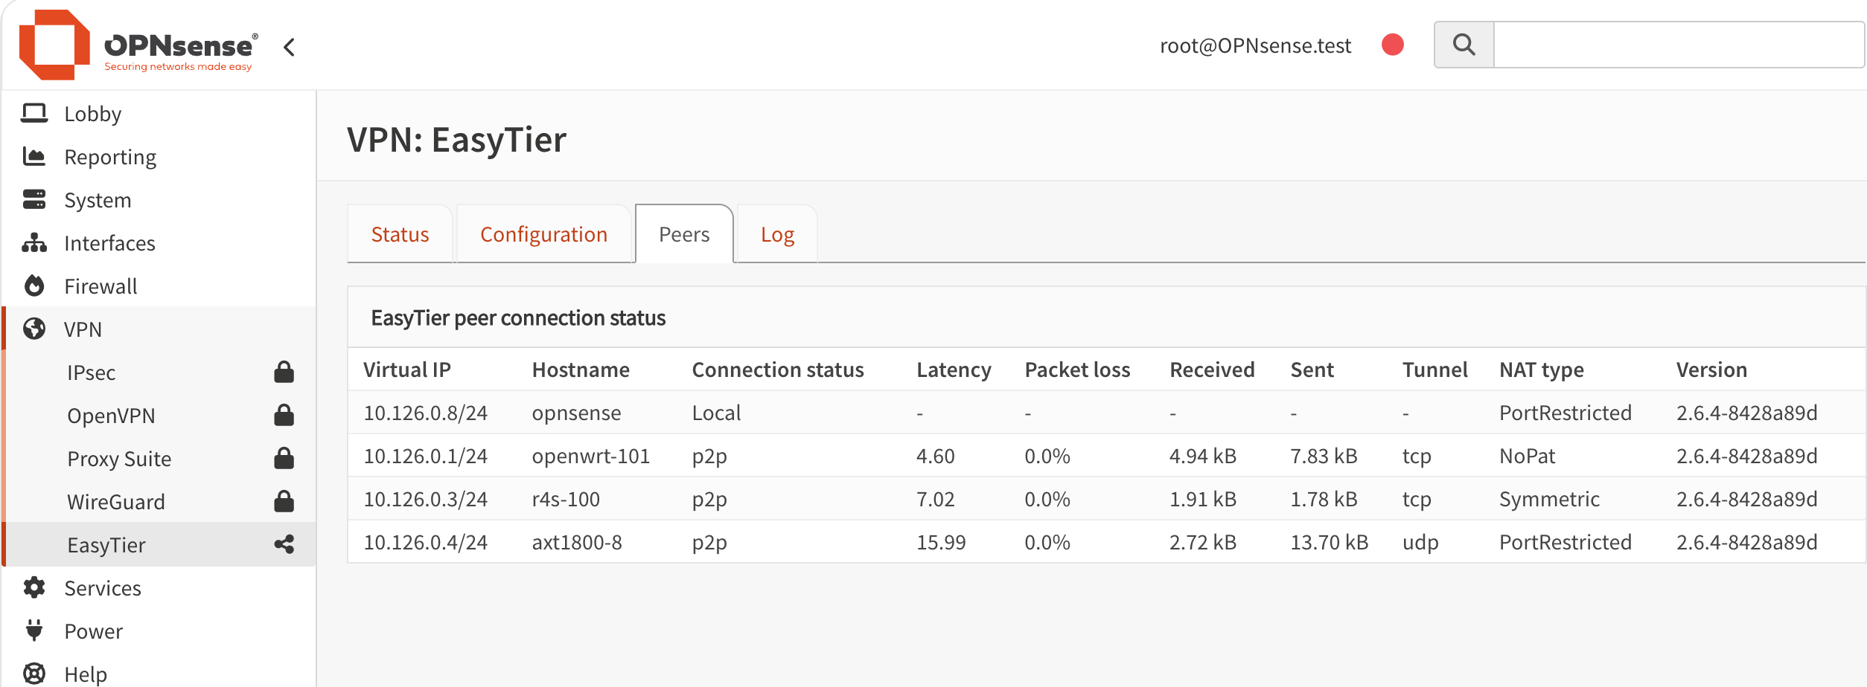Click the NoPat NAT type cell

1527,456
